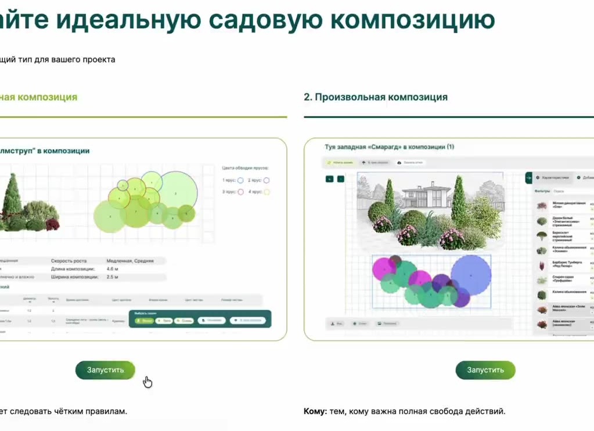Launch Произвольная композиция with its Запустить button
The image size is (594, 431).
[485, 370]
